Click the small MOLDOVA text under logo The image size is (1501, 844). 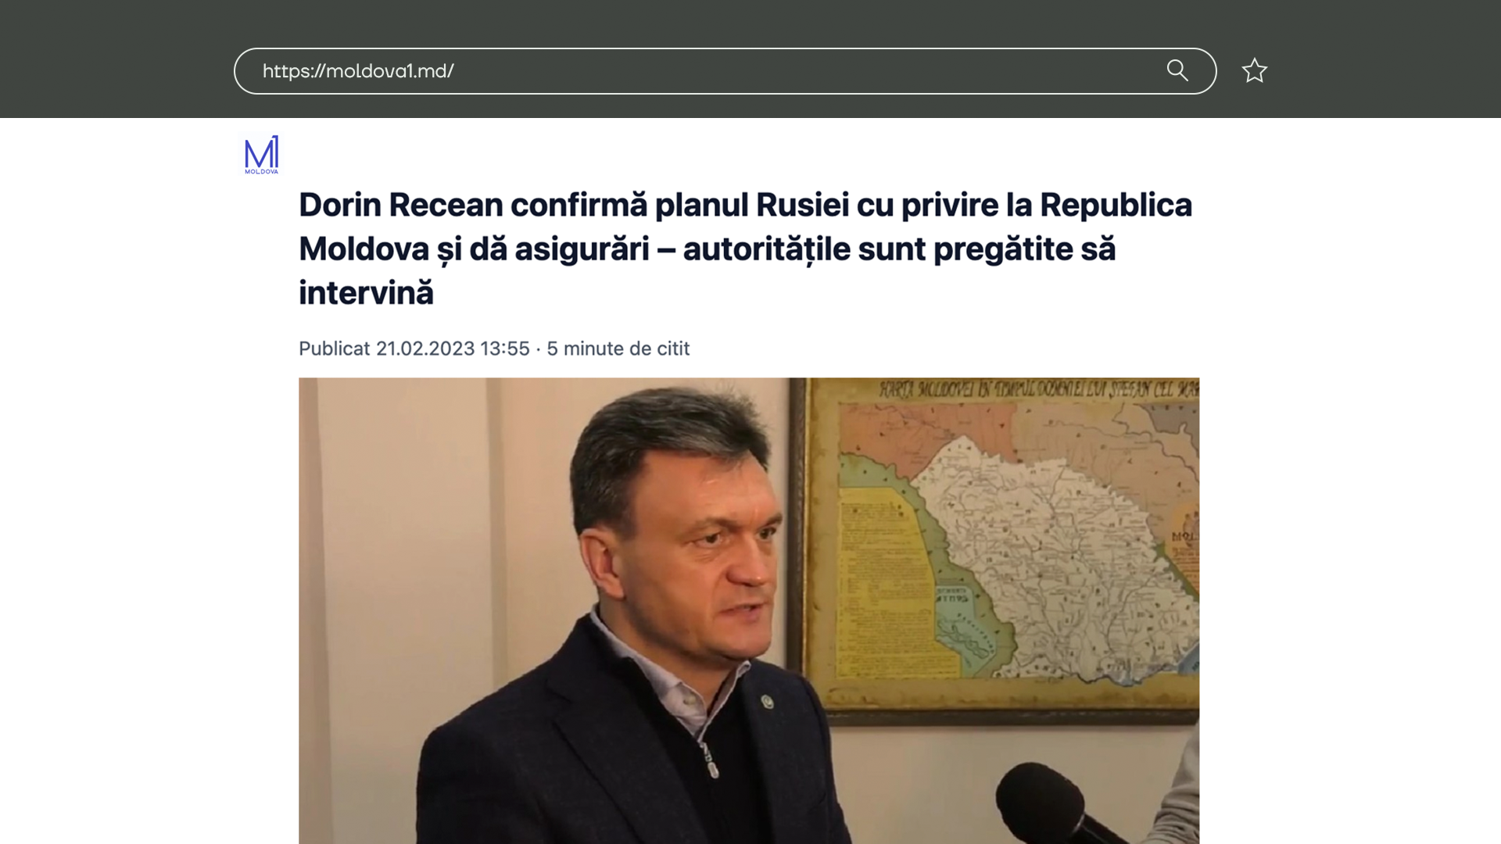point(261,171)
